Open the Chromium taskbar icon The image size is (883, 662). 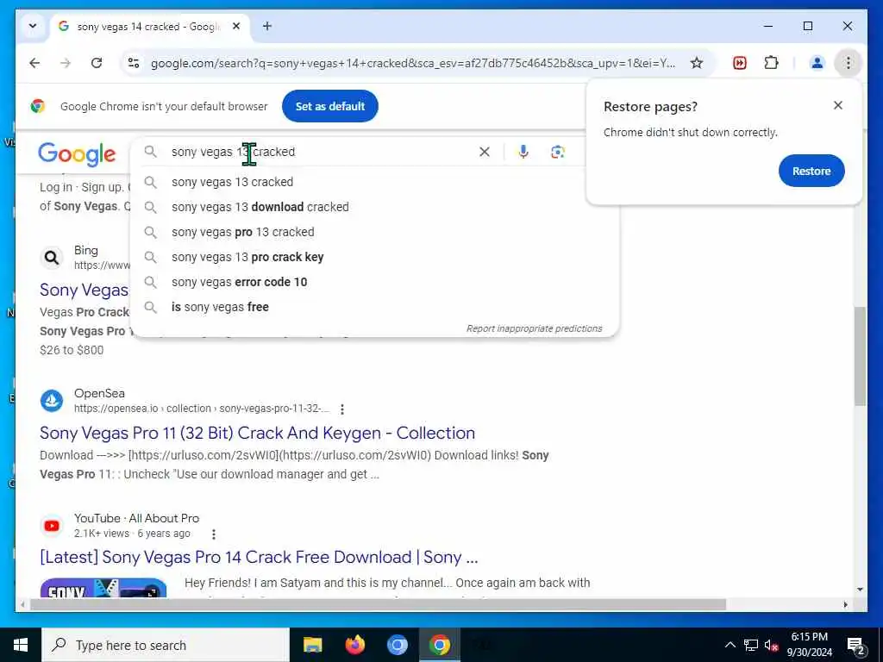(x=397, y=645)
